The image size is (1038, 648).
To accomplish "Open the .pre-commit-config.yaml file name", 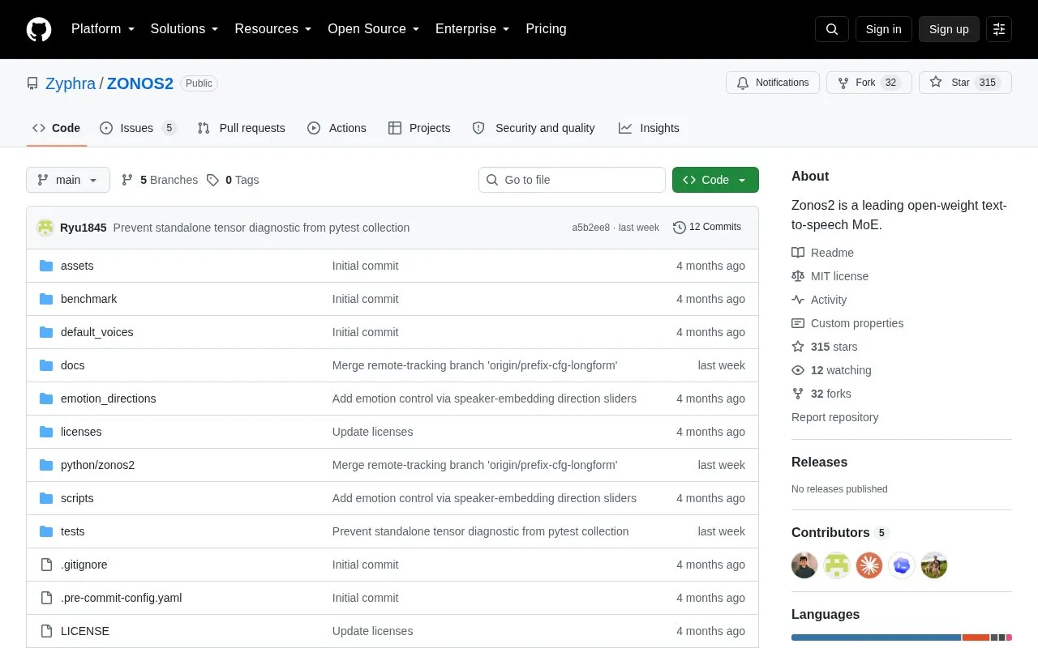I will (122, 598).
